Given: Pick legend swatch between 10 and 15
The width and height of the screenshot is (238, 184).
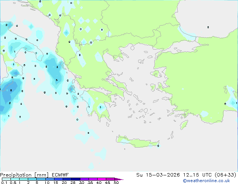Looking at the screenshot, I should pyautogui.click(x=50, y=179).
